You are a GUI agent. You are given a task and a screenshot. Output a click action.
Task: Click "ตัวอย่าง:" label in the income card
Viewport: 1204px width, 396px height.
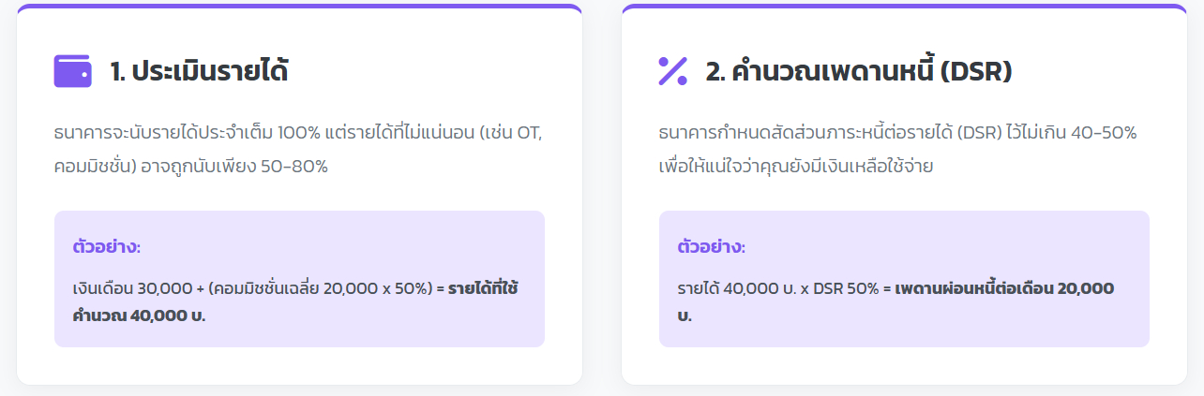(106, 248)
